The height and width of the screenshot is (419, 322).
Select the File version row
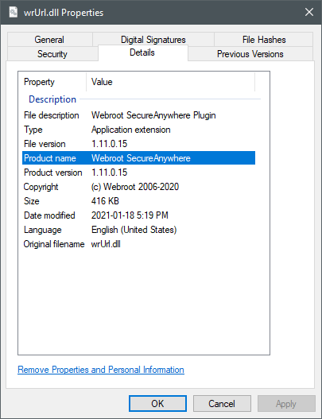[x=138, y=144]
